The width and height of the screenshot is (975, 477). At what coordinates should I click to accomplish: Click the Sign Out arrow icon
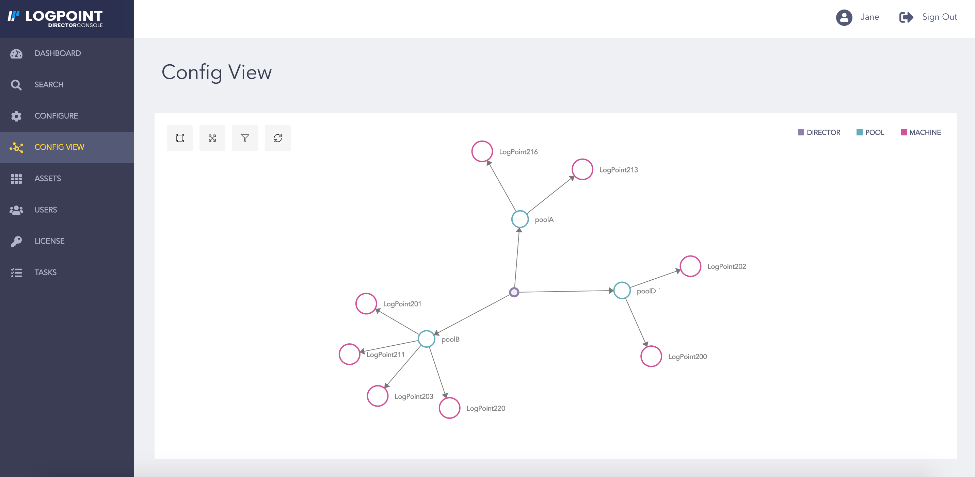906,17
